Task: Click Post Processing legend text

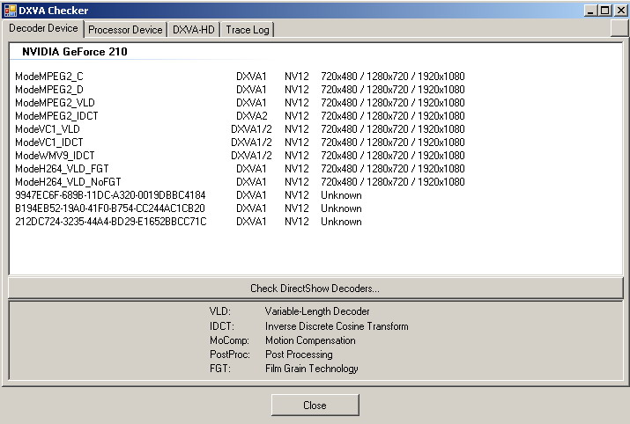Action: [x=299, y=355]
